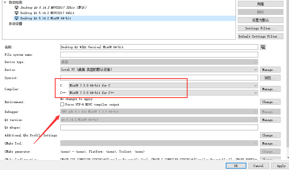This screenshot has width=289, height=170.
Task: Focus the 名称 name input field
Action: point(159,47)
